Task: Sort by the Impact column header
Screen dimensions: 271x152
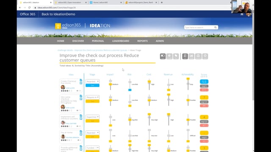Action: pos(110,74)
